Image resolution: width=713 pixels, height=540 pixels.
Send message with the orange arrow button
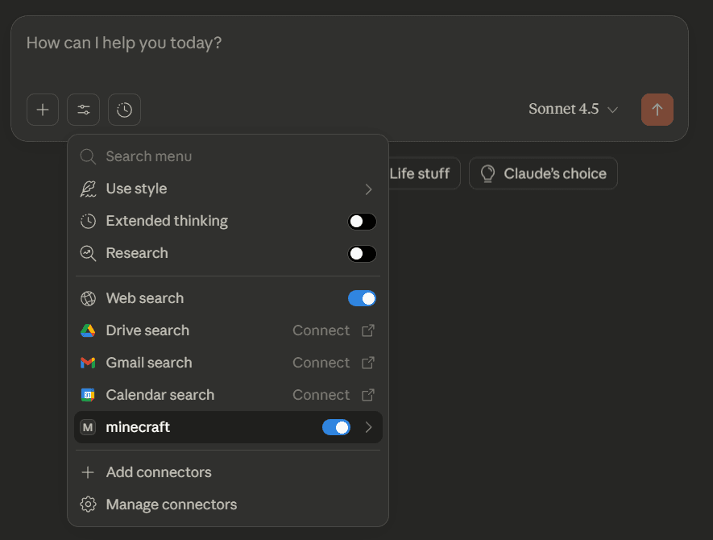pos(657,110)
